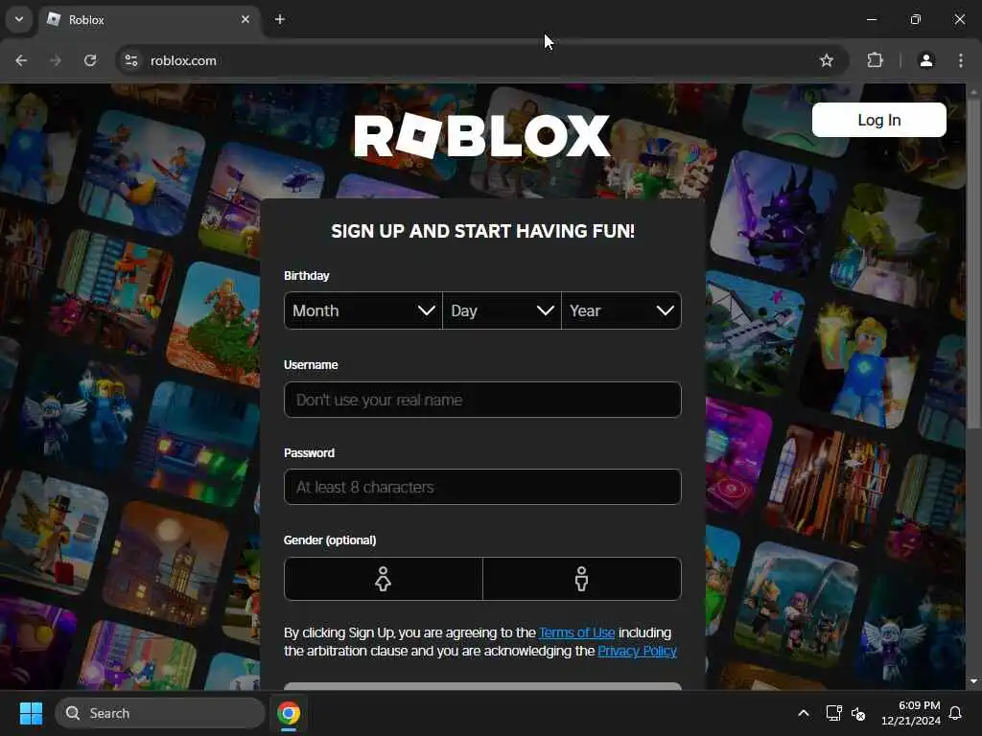Click the taskbar Search box
Screen dimensions: 982x736
pyautogui.click(x=160, y=713)
